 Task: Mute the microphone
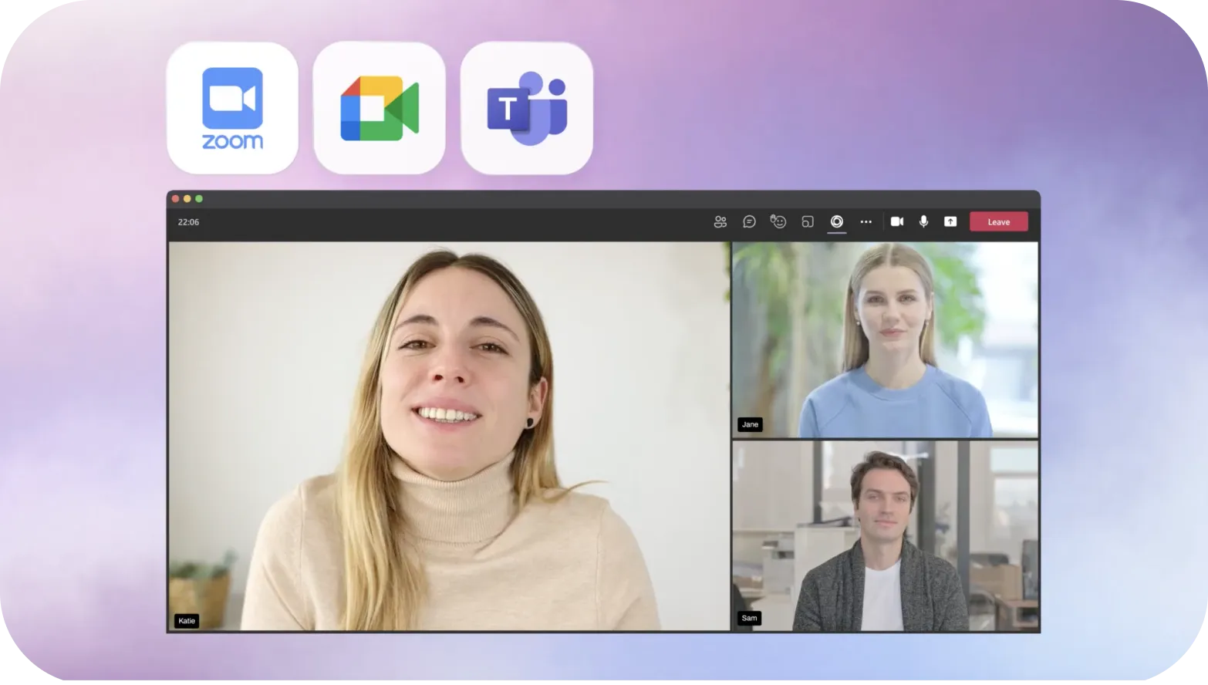(923, 221)
